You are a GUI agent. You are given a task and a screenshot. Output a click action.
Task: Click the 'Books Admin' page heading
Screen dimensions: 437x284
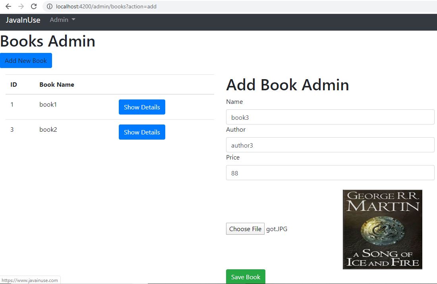48,41
